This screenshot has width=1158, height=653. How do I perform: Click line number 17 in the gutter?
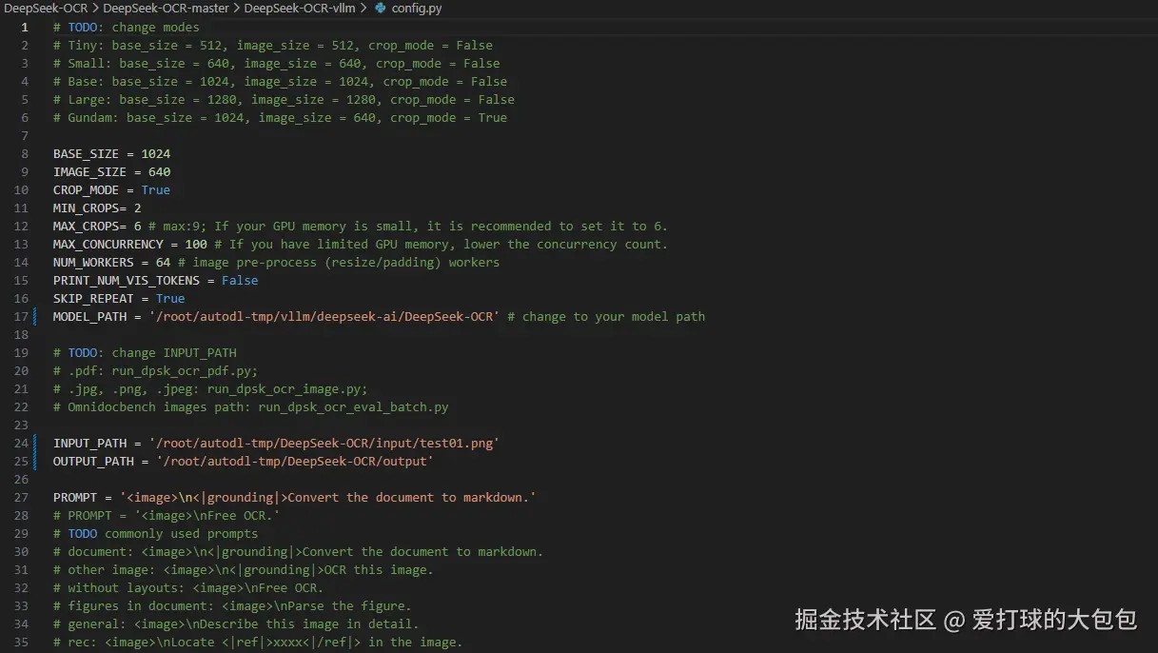[x=23, y=317]
